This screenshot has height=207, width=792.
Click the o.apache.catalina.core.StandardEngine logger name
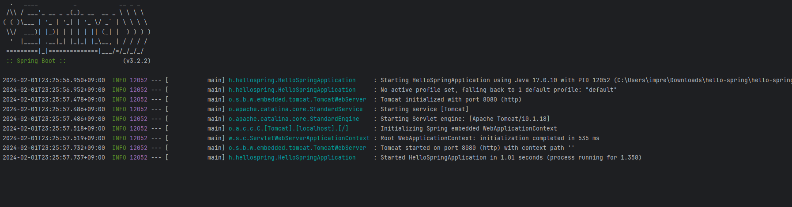[294, 119]
